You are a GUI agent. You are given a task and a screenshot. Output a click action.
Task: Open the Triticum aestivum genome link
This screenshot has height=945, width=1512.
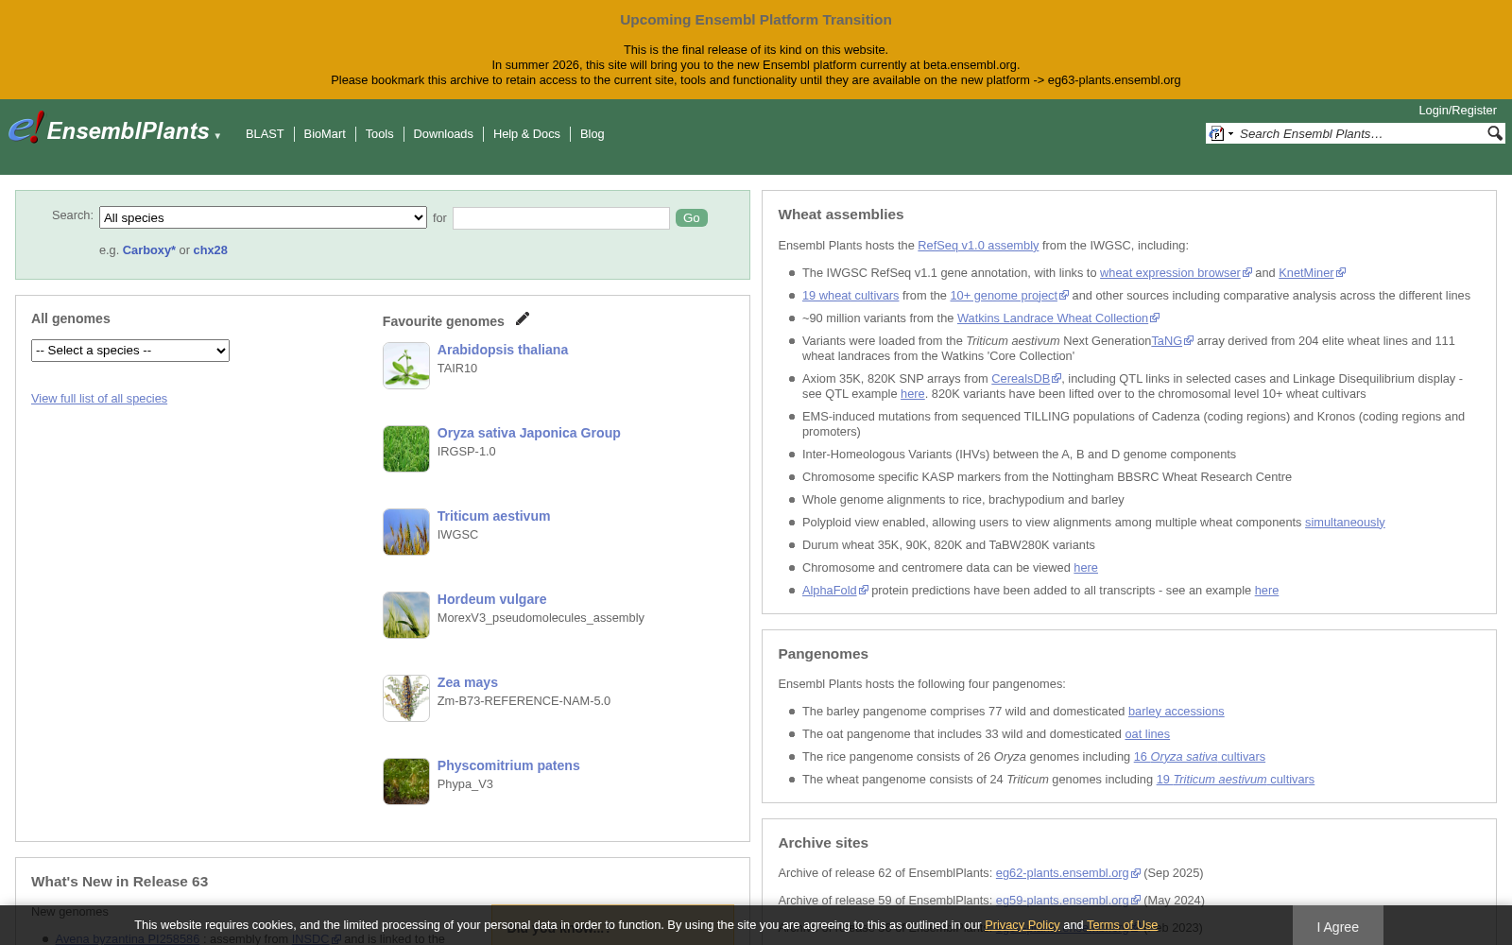[x=493, y=516]
